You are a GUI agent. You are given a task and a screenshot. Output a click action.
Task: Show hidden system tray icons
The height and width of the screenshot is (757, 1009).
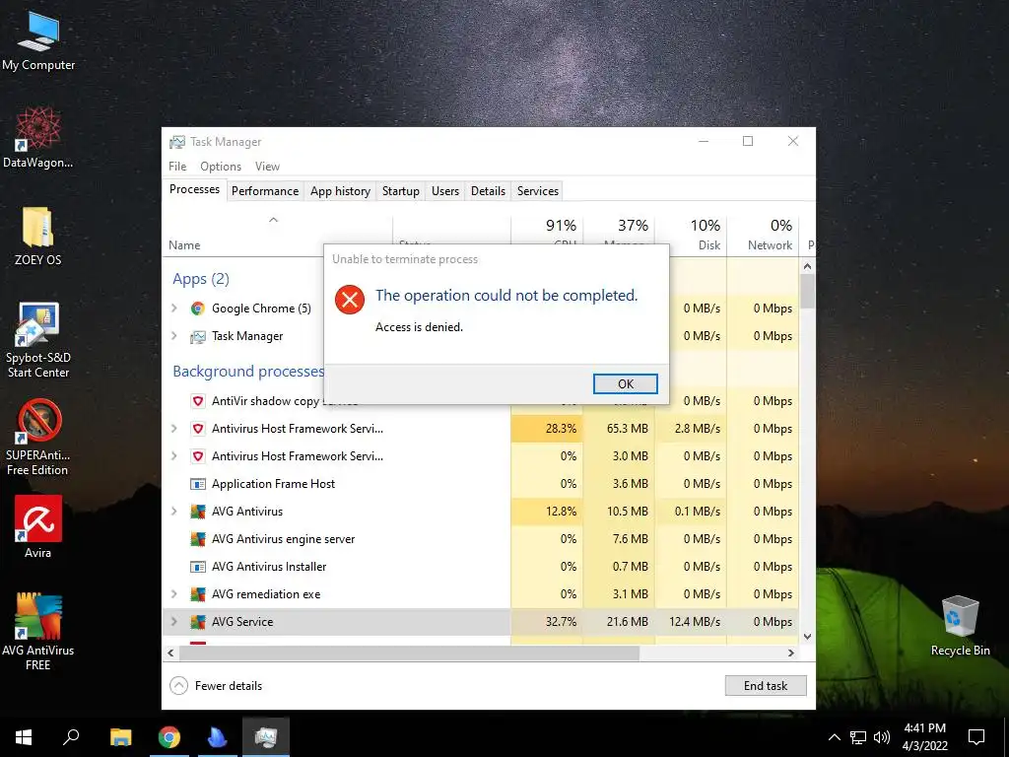834,737
